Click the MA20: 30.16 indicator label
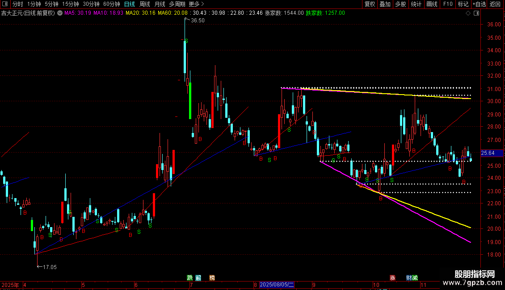The width and height of the screenshot is (505, 290). coord(140,13)
